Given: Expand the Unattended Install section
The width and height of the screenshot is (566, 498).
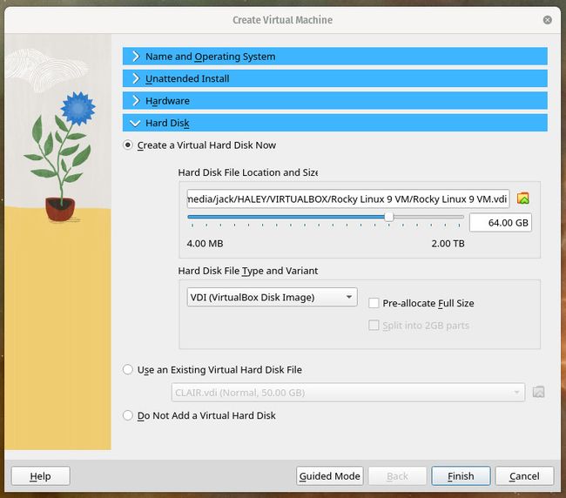Looking at the screenshot, I should click(334, 78).
